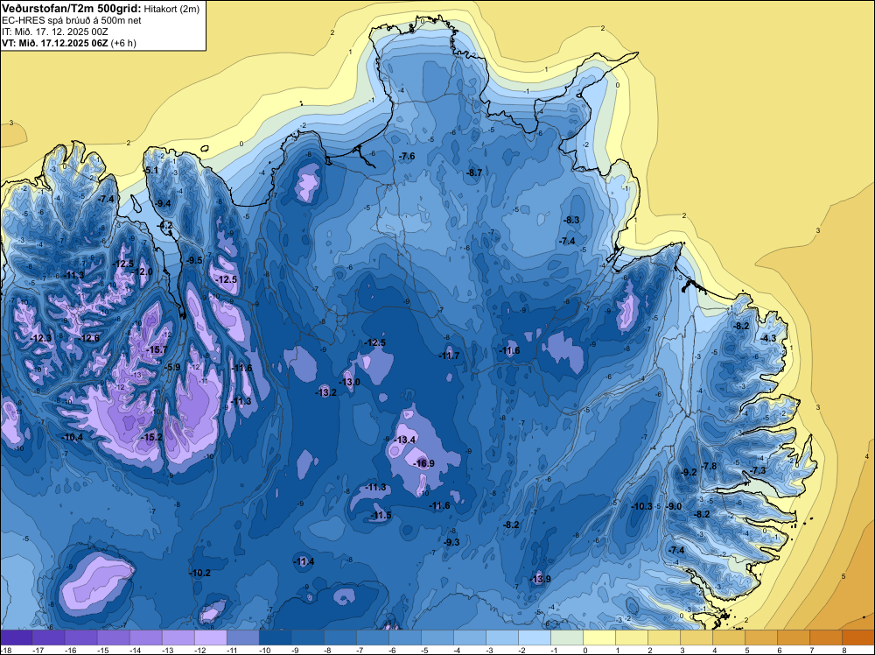Select the pale yellow legend swatch labeled 0
Viewport: 875px width, 655px height.
[599, 637]
